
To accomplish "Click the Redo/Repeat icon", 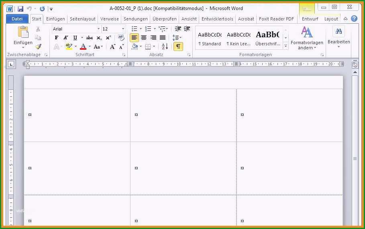I will (x=42, y=9).
